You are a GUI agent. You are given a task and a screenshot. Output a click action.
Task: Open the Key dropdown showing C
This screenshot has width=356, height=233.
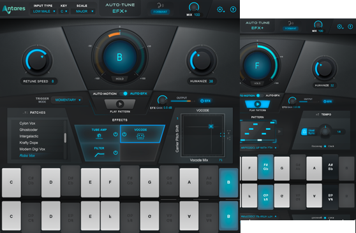click(64, 11)
